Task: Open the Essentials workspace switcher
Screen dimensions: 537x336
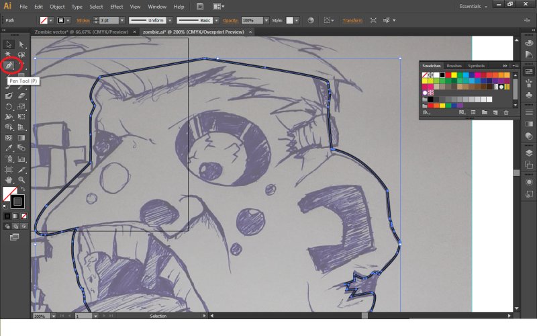Action: 473,6
